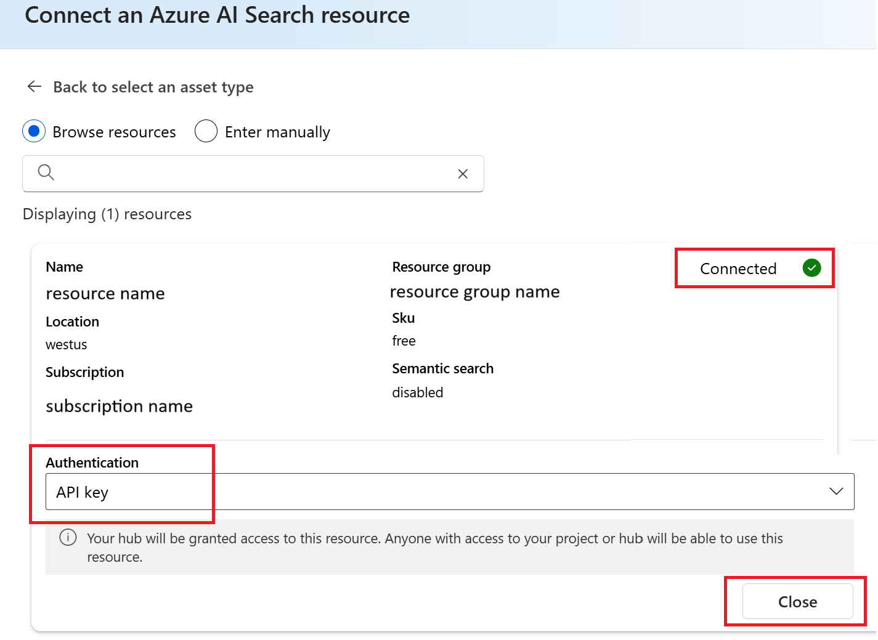Click the Connected status label
Image resolution: width=878 pixels, height=640 pixels.
pos(738,269)
